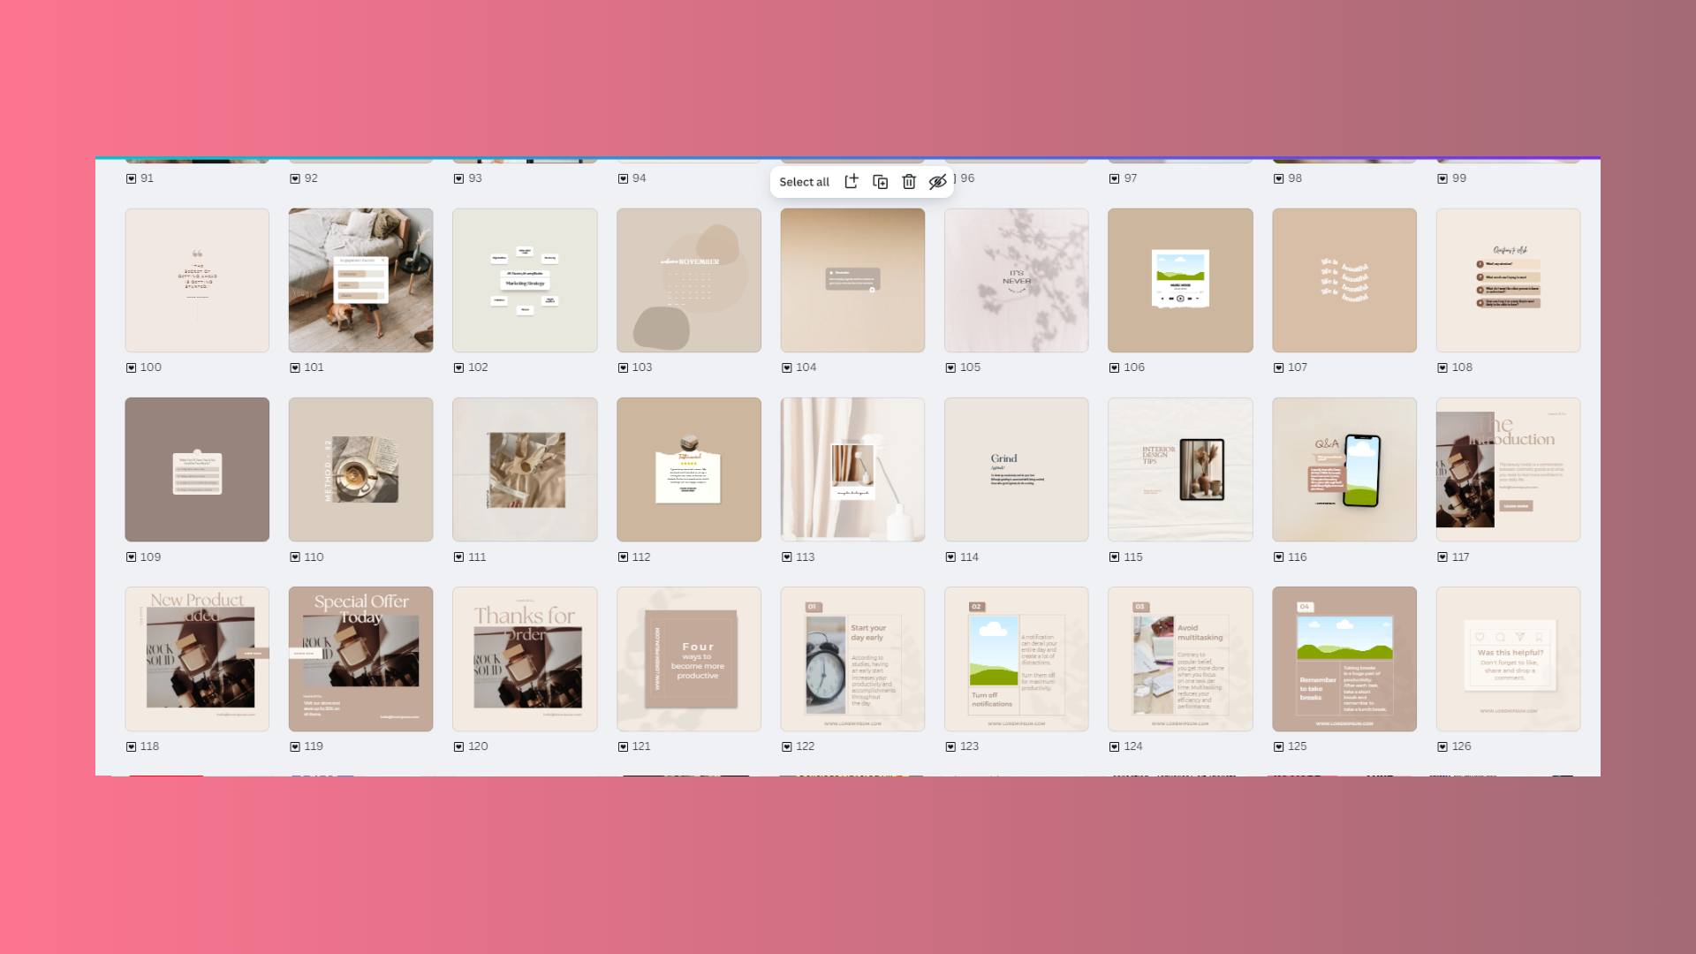This screenshot has height=954, width=1696.
Task: Add a new page via toolbar icon
Action: (x=852, y=182)
